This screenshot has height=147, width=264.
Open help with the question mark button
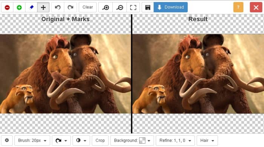pos(238,7)
